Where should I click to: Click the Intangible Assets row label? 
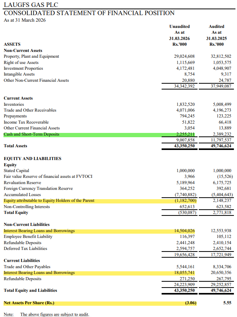click(x=19, y=74)
